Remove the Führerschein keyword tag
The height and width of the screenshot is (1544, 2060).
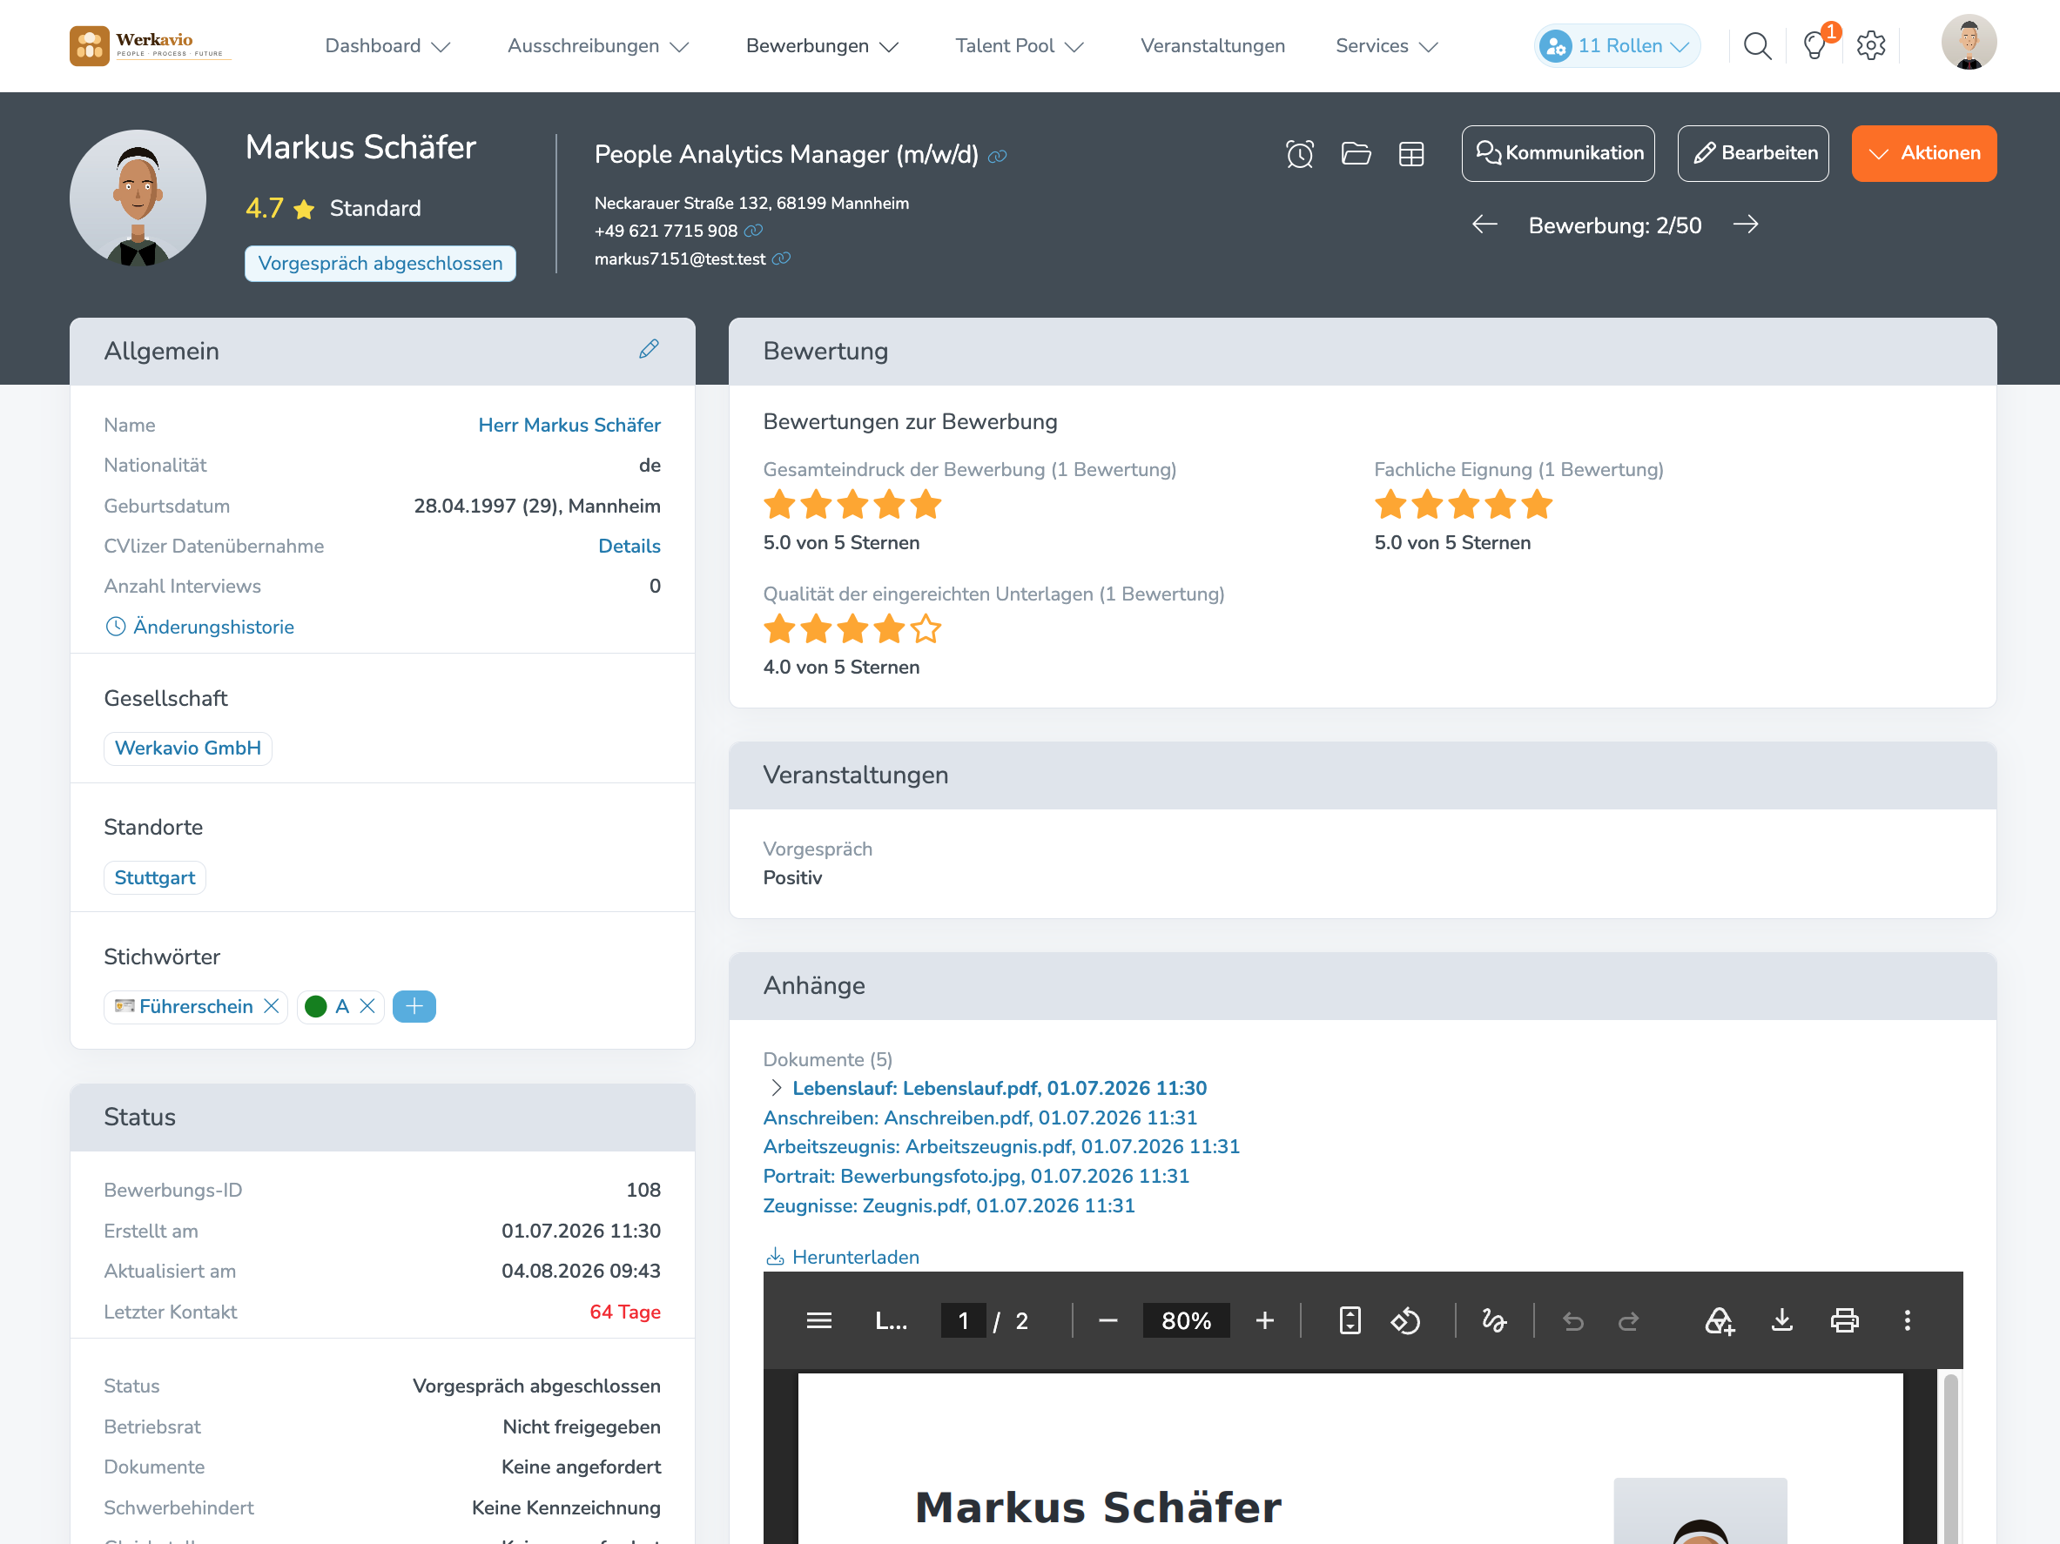point(271,1006)
